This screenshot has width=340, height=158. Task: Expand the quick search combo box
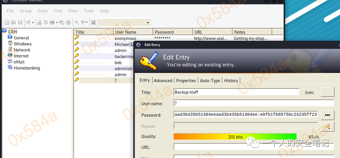point(148,22)
